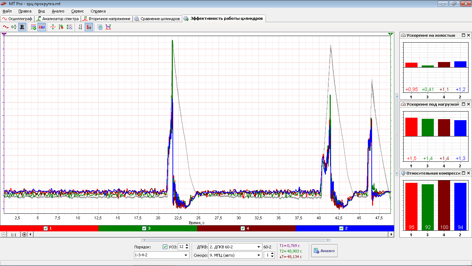Click the green compression bar labeled 92
This screenshot has width=472, height=266.
(428, 207)
